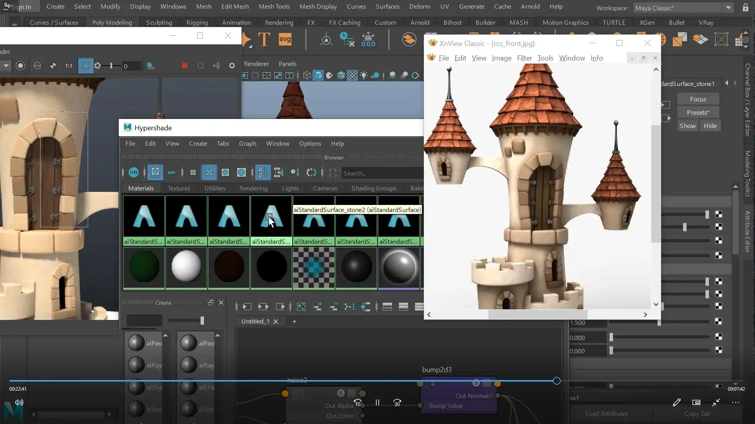Click the alphabetical sort icon in Hypershade browser

[262, 172]
